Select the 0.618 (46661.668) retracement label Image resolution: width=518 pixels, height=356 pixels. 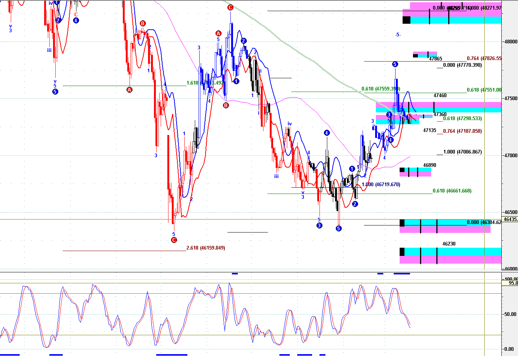point(452,191)
